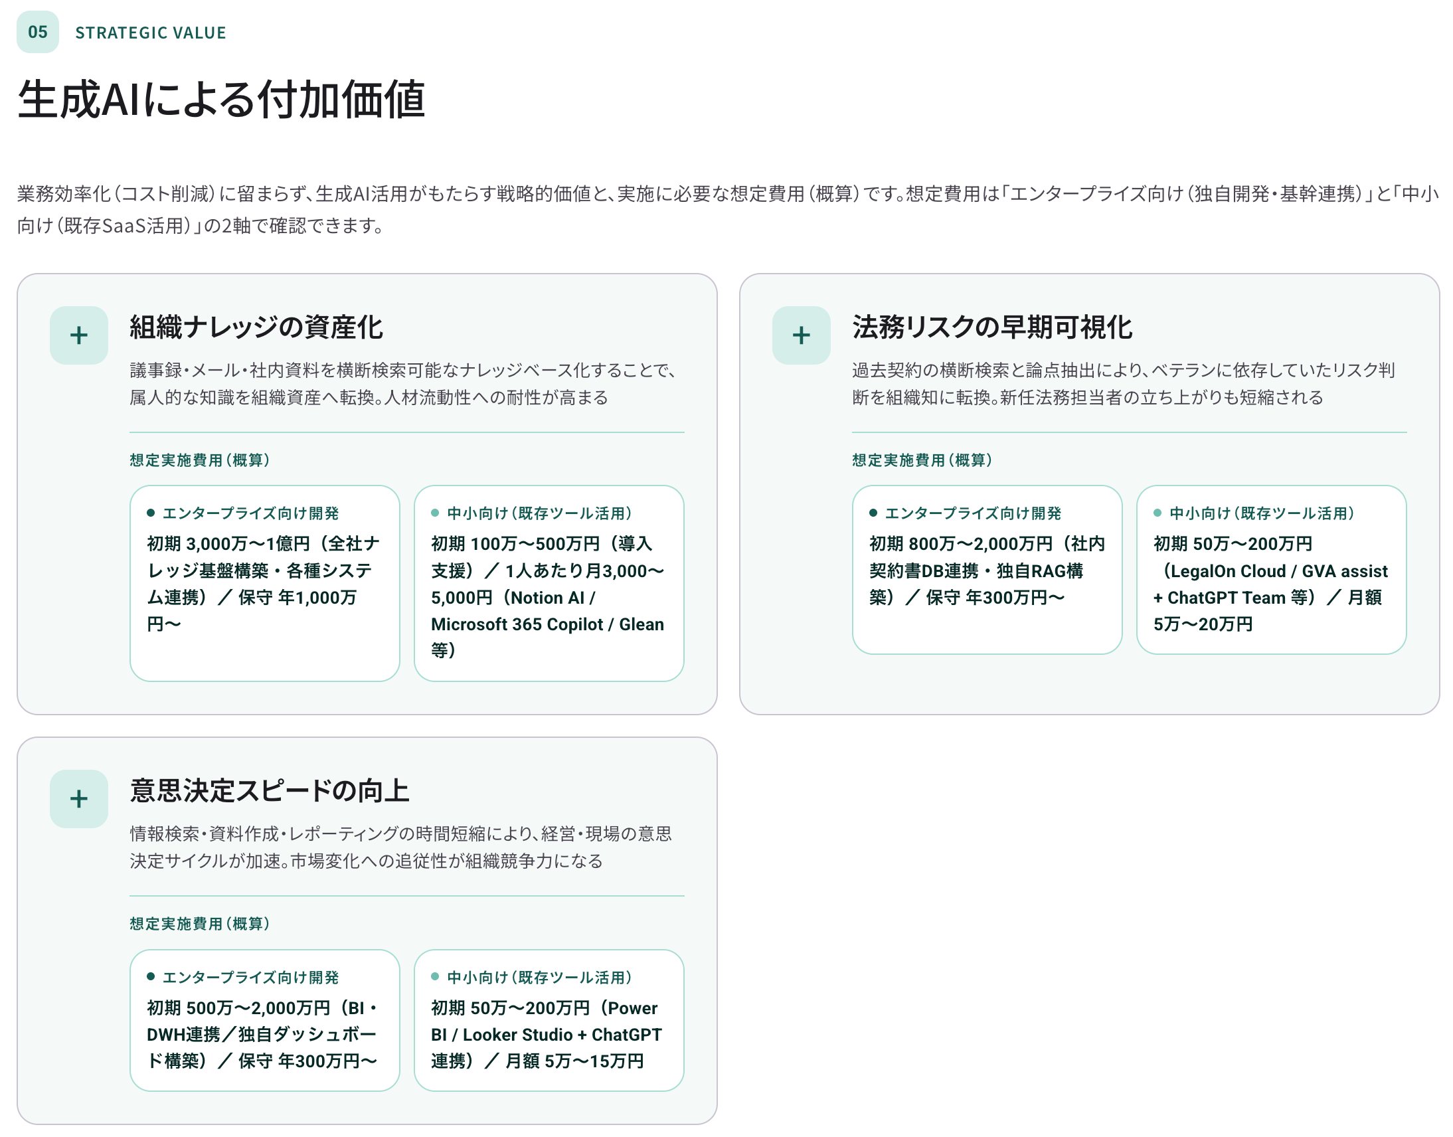Select SMB cost box mentioning Power BI

pos(549,1020)
